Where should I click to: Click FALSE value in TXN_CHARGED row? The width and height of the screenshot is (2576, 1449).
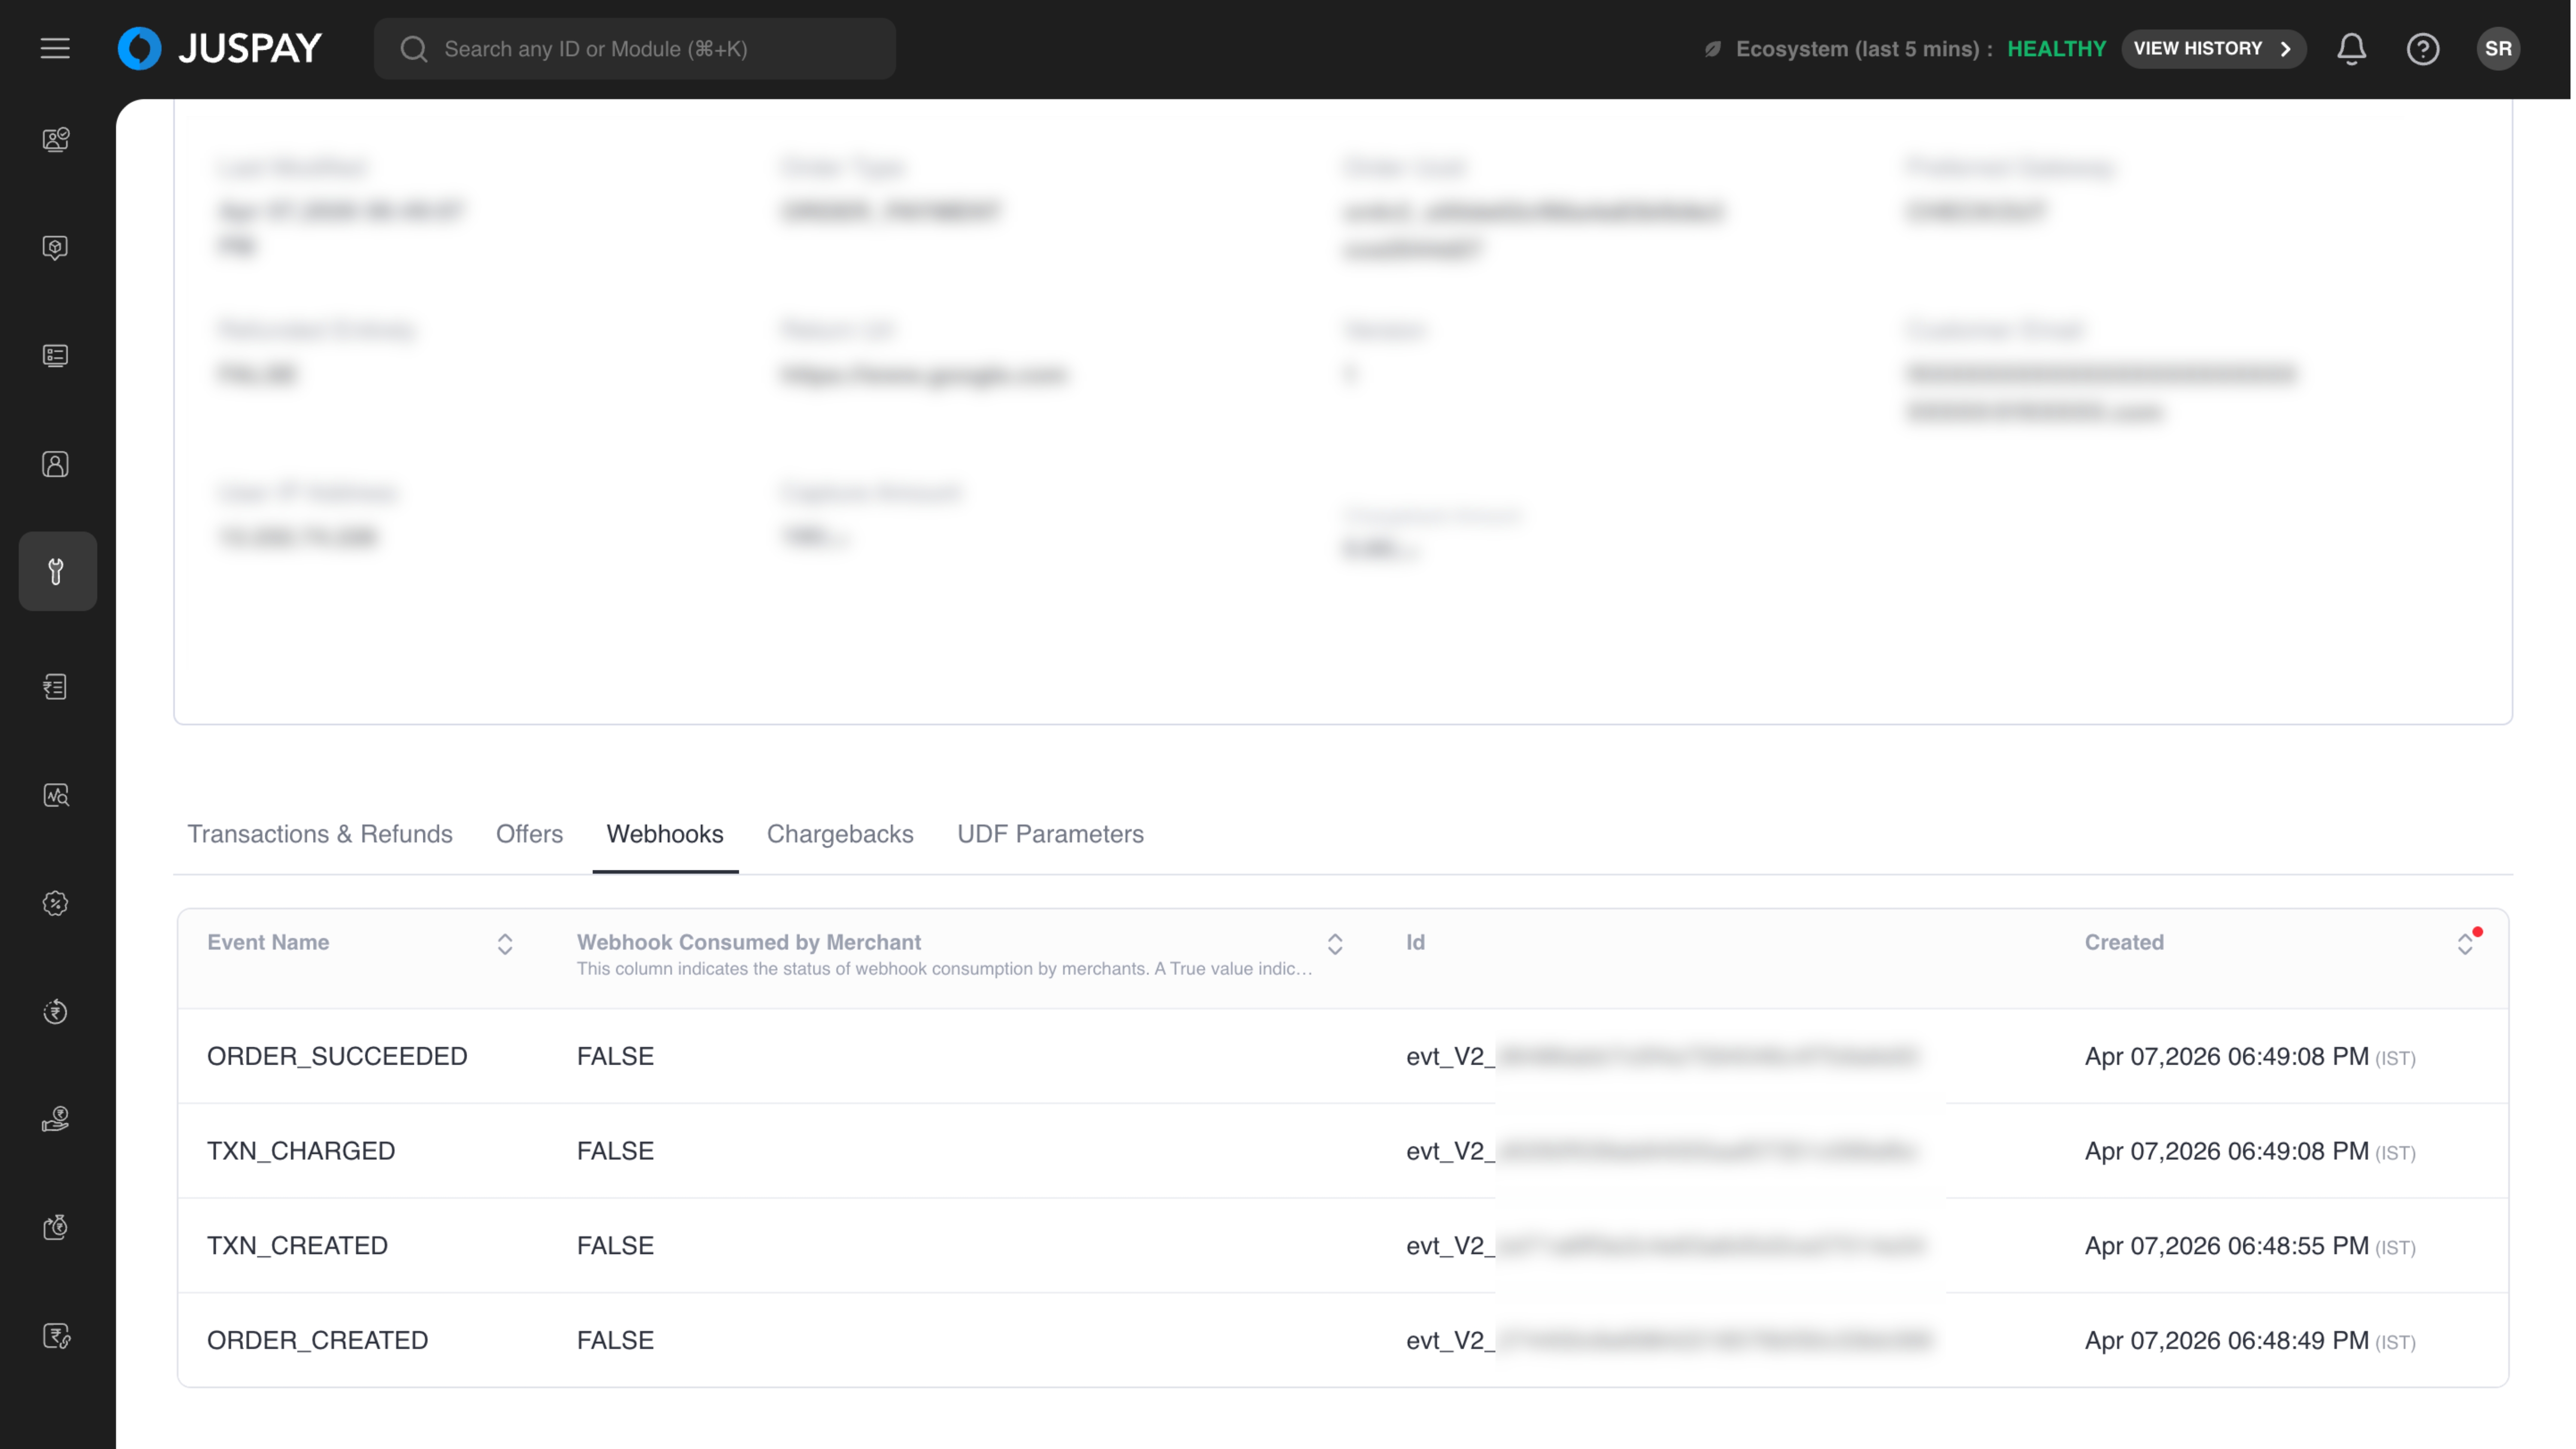tap(615, 1151)
